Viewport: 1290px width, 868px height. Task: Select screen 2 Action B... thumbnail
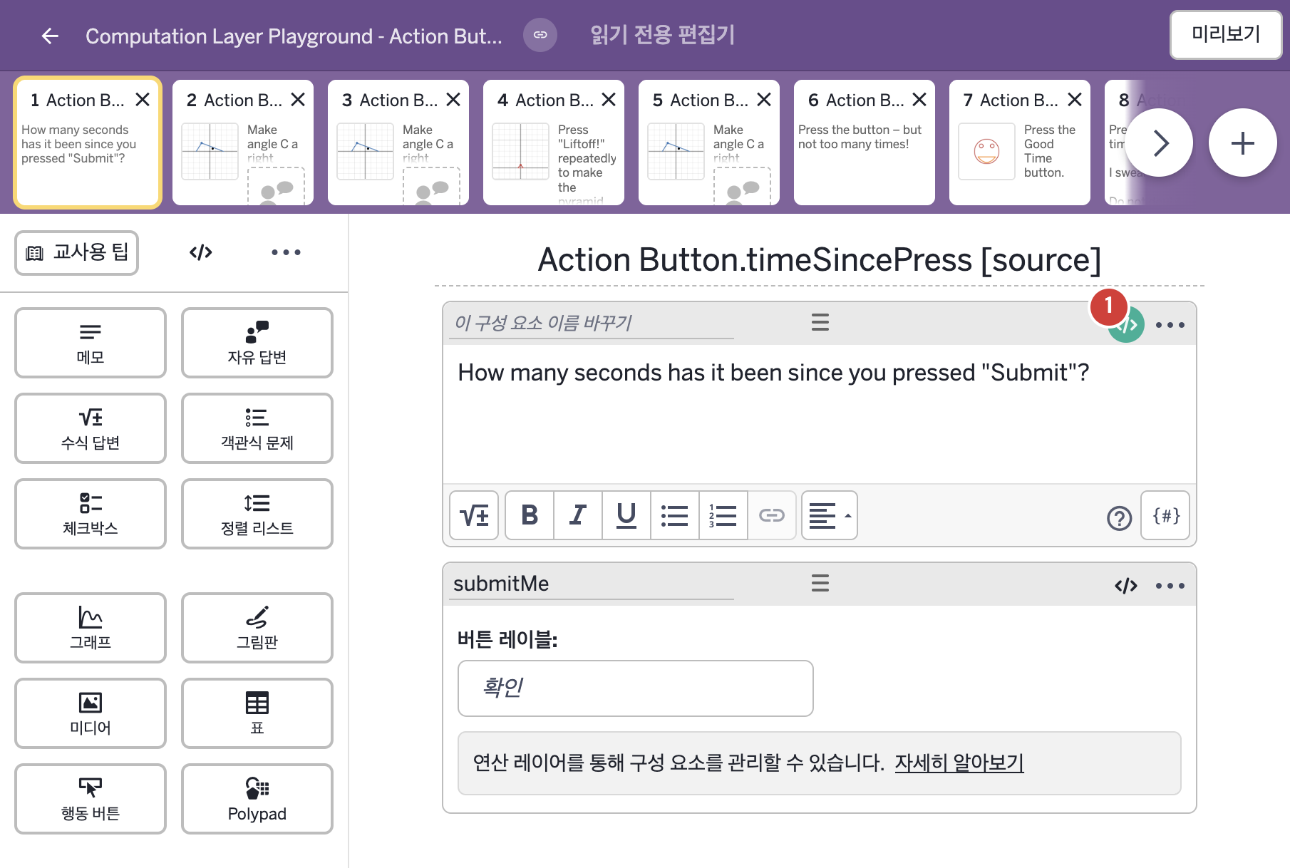tap(242, 143)
